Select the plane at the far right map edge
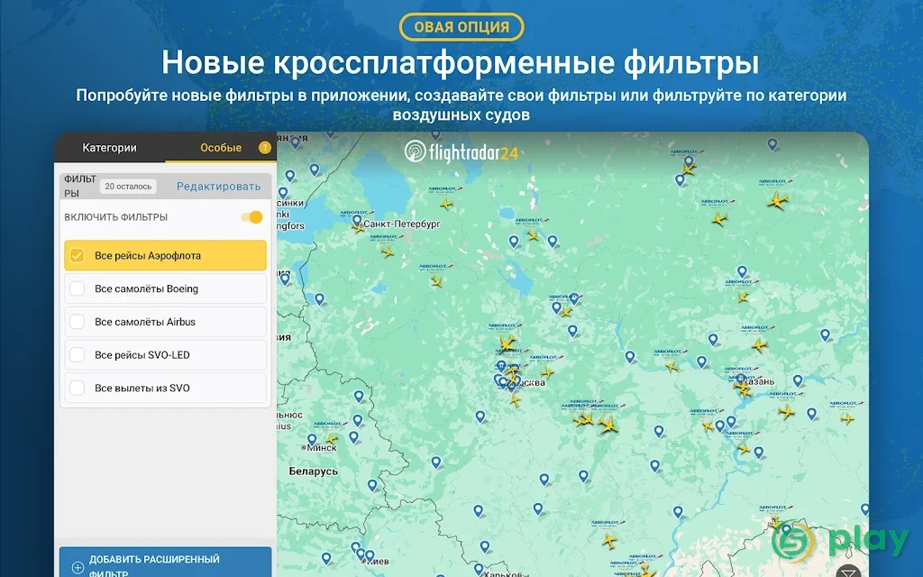 point(847,418)
